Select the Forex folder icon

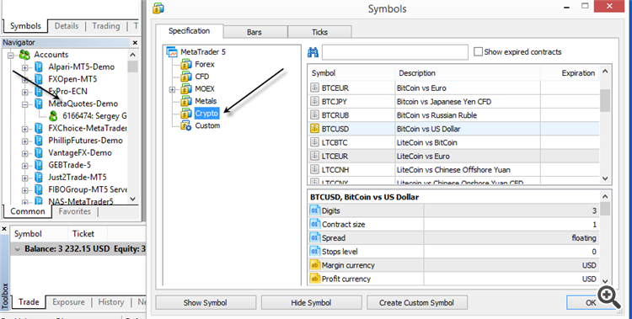[186, 64]
